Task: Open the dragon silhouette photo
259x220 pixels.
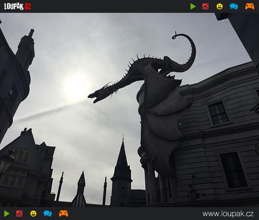Action: [x=129, y=110]
